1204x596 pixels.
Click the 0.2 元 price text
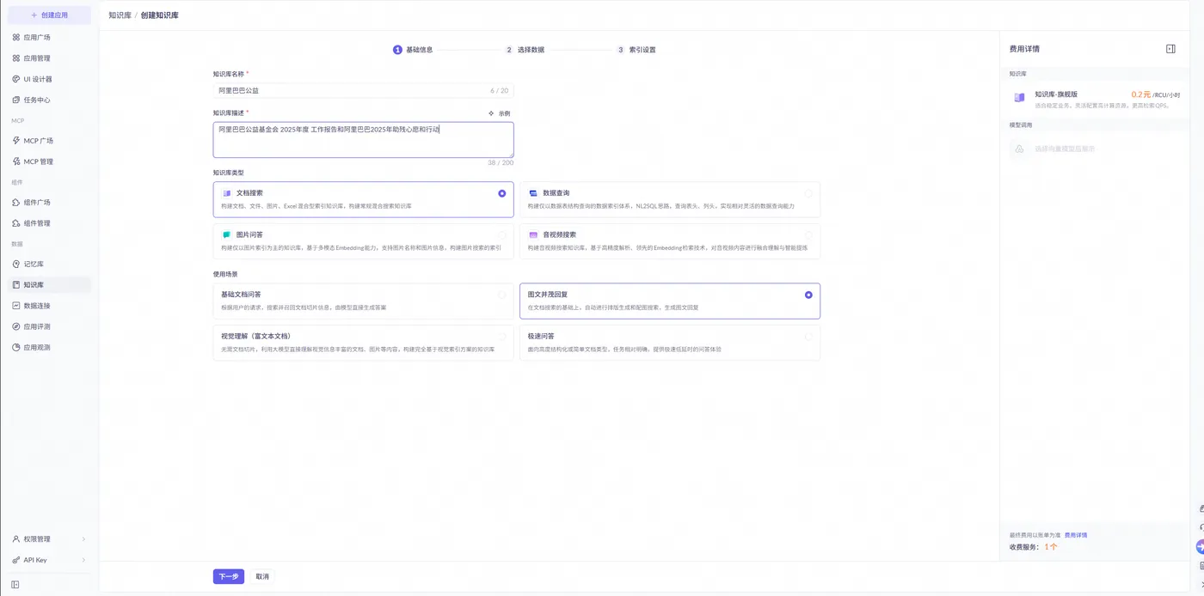(1140, 94)
